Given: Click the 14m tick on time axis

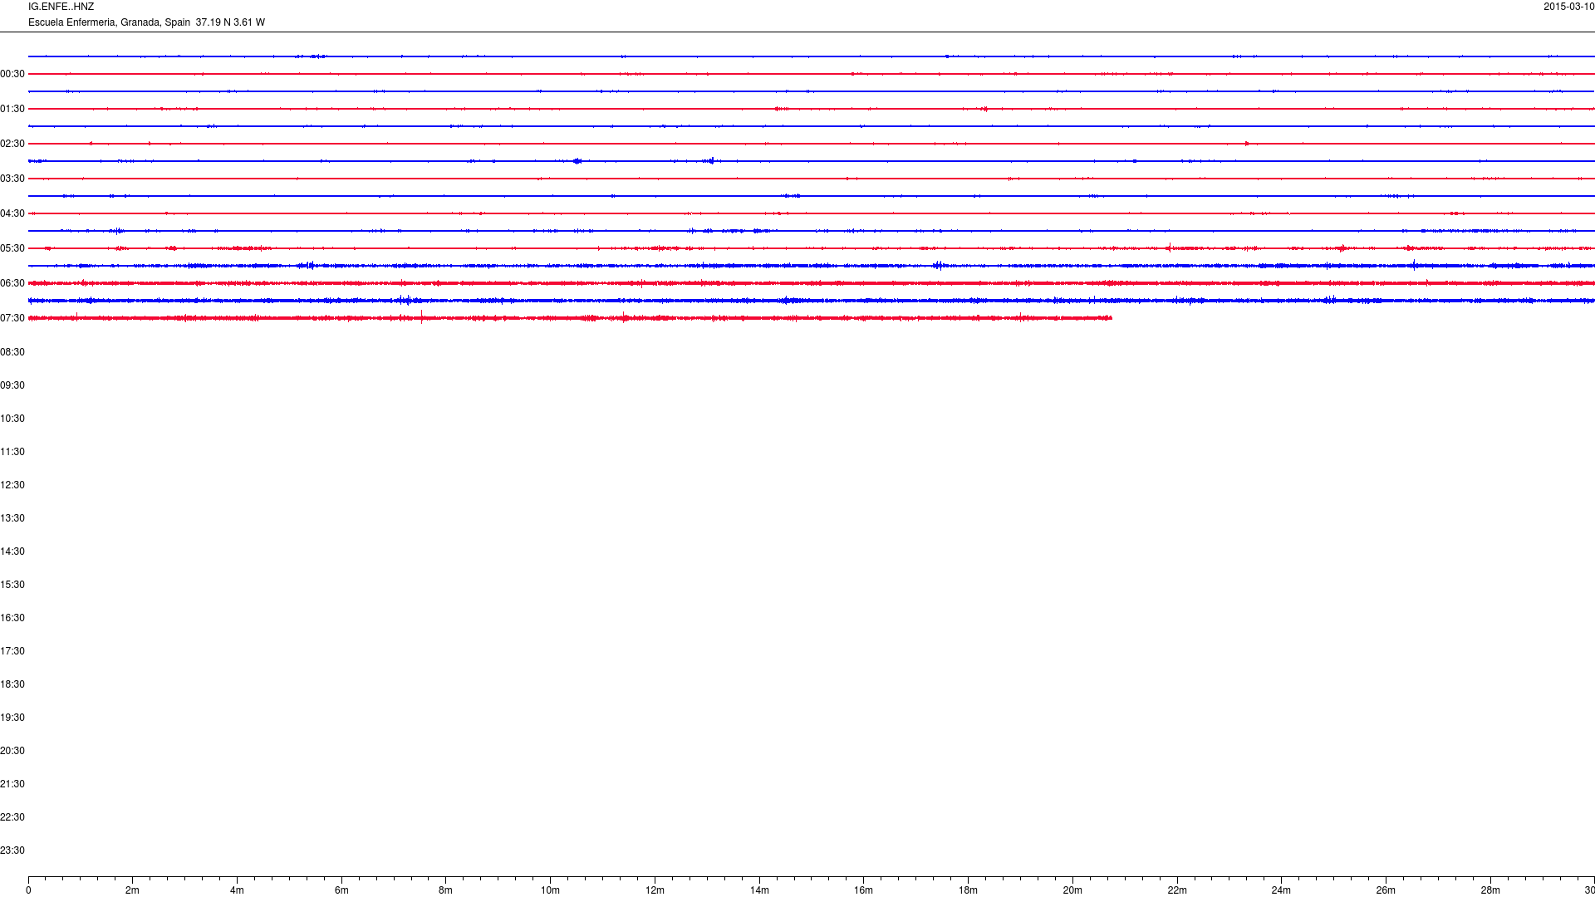Looking at the screenshot, I should coord(759,890).
